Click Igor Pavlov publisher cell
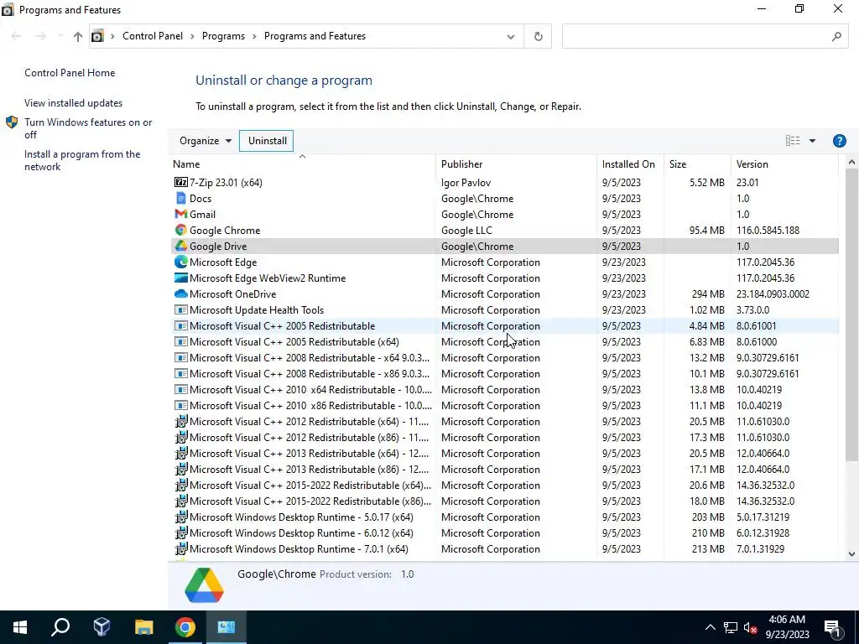This screenshot has width=859, height=644. (x=466, y=182)
